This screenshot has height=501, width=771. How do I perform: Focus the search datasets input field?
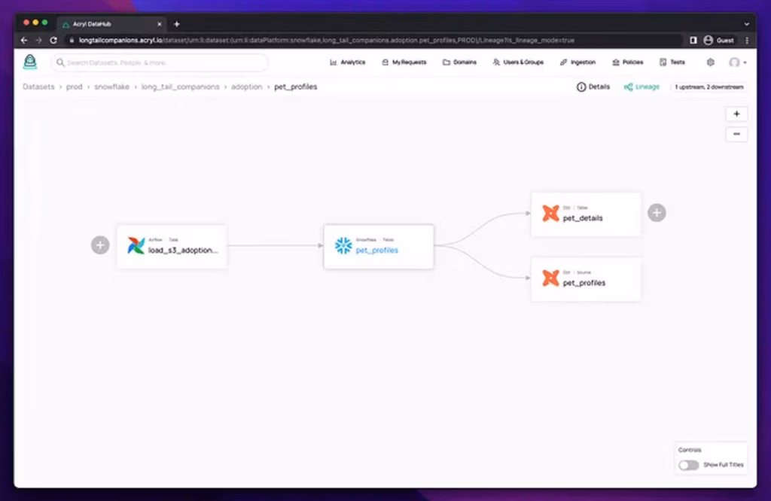click(160, 62)
